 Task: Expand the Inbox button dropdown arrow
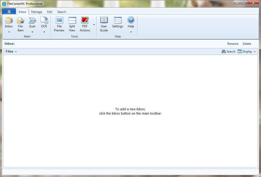9,32
